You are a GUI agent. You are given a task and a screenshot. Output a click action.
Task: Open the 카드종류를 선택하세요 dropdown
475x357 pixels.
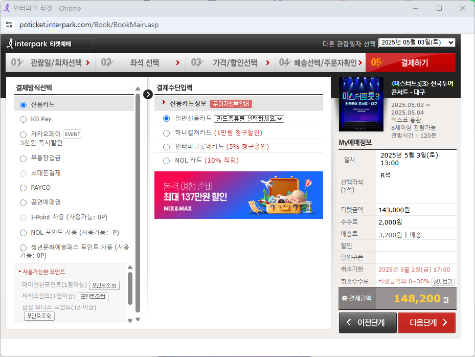pos(249,119)
